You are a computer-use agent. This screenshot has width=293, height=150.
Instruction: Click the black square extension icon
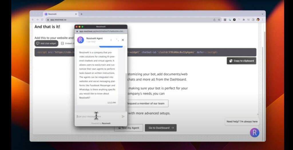click(x=234, y=20)
